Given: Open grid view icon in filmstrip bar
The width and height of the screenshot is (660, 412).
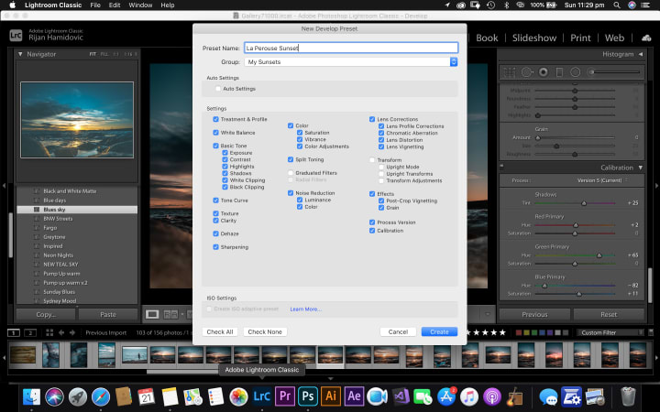Looking at the screenshot, I should click(49, 332).
